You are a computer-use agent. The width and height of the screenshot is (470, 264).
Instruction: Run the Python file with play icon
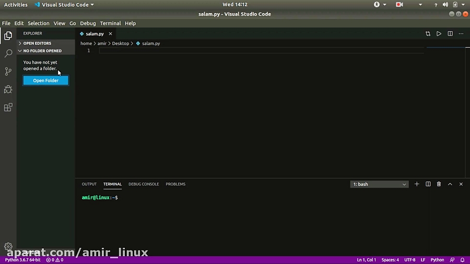coord(439,34)
